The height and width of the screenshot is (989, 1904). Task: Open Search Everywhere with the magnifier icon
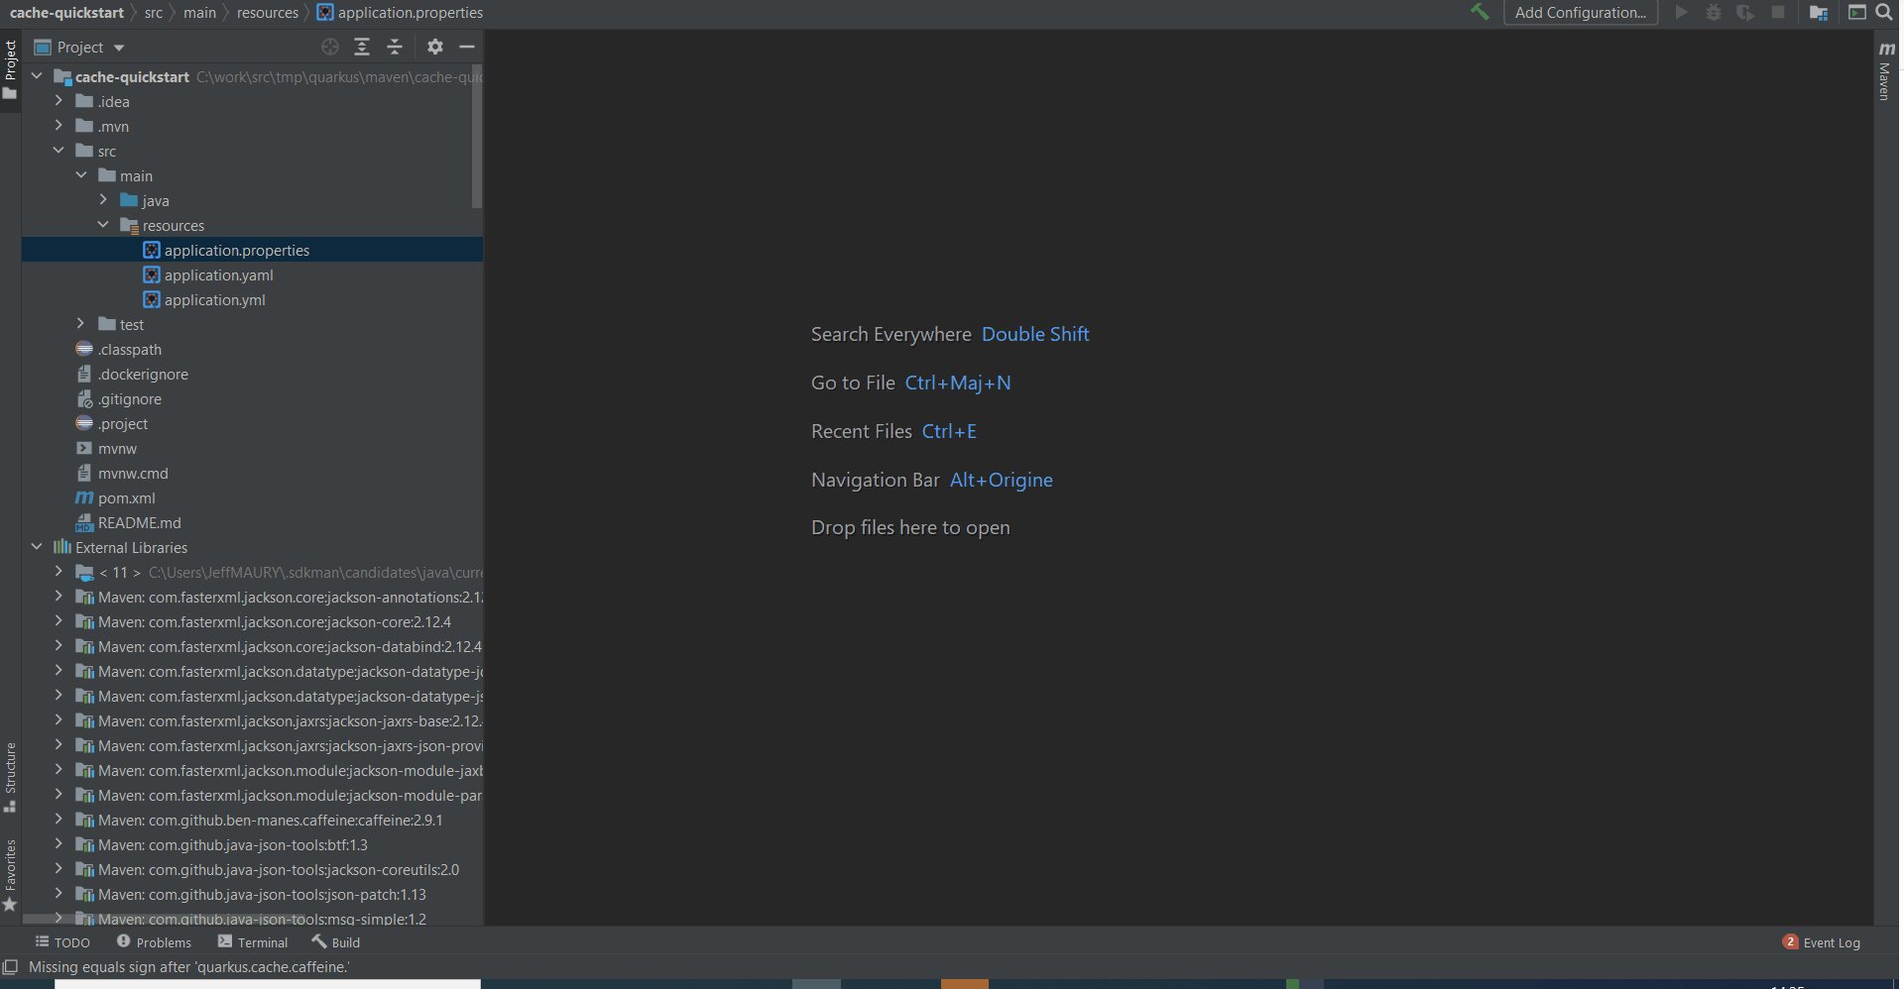[x=1883, y=13]
